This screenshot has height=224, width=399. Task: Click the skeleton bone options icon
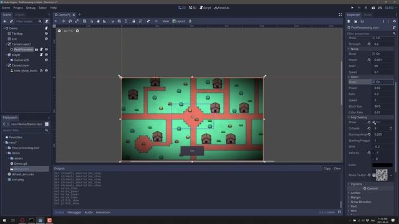pyautogui.click(x=148, y=21)
